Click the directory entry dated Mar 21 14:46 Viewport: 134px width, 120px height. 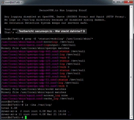(36, 114)
